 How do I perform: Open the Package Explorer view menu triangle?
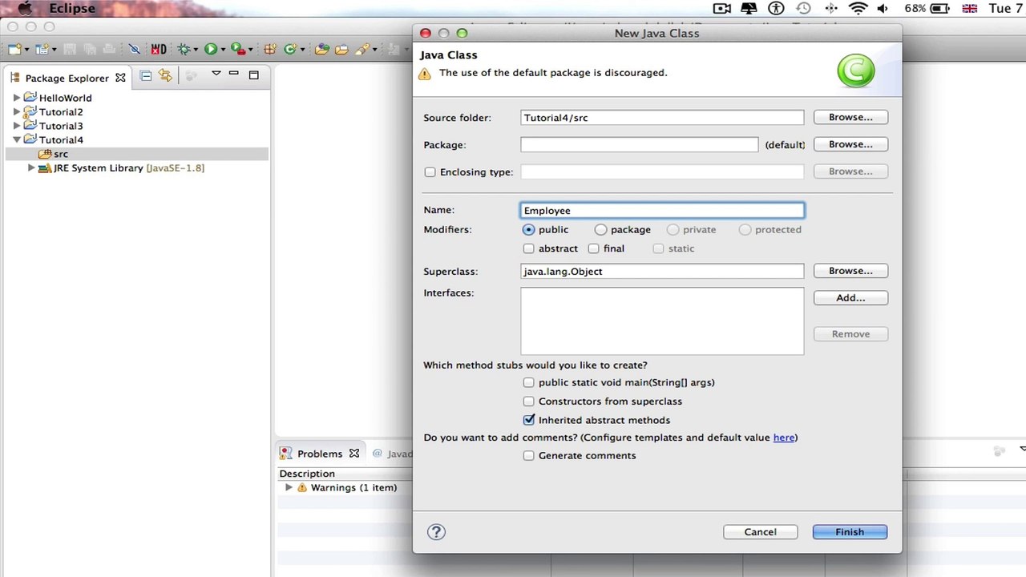coord(216,74)
